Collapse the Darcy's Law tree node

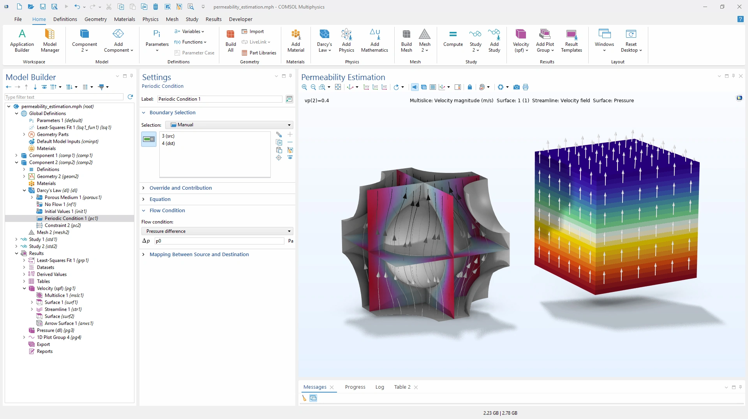(x=24, y=190)
